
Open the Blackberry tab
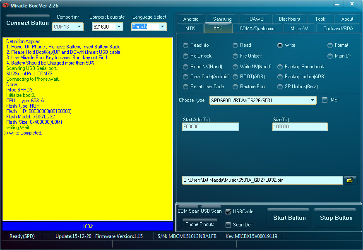(289, 19)
